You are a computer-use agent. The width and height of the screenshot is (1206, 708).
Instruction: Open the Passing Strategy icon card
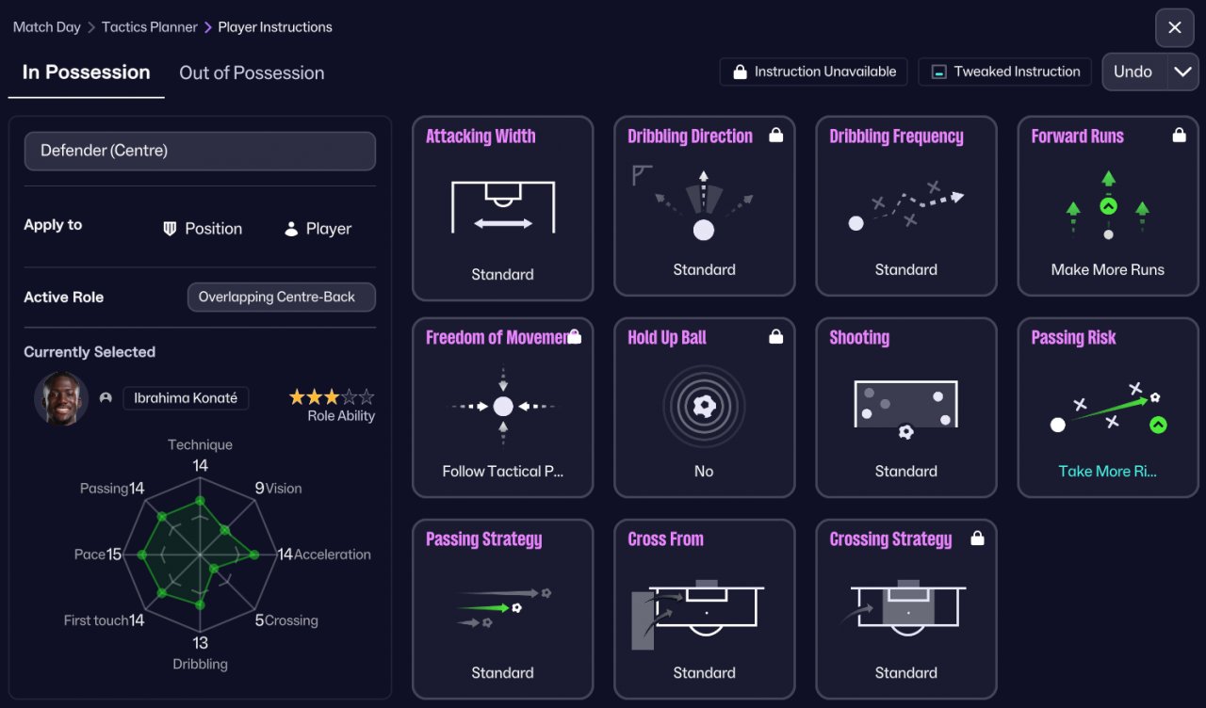tap(502, 607)
